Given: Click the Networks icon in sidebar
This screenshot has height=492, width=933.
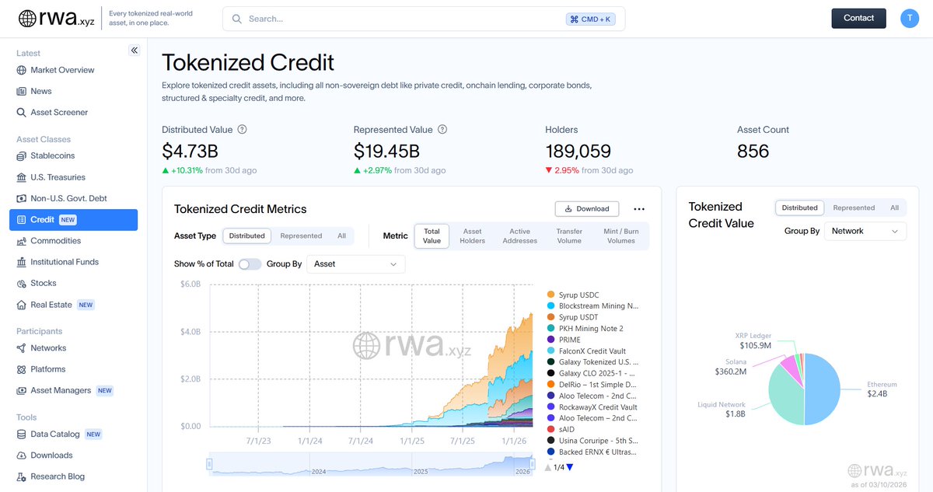Looking at the screenshot, I should coord(22,348).
